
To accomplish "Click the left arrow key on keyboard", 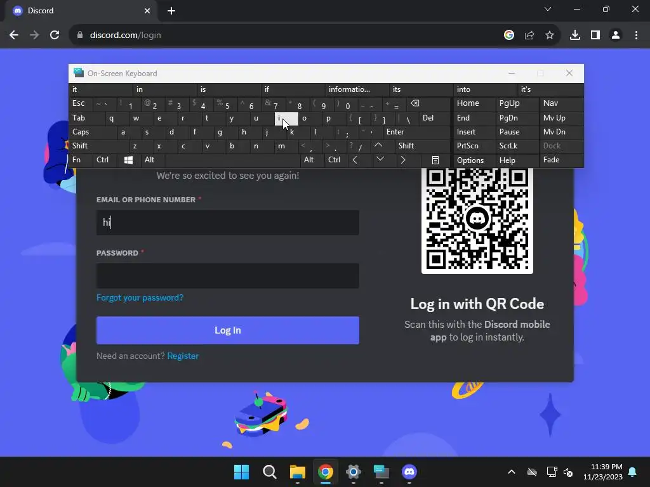I will 355,160.
